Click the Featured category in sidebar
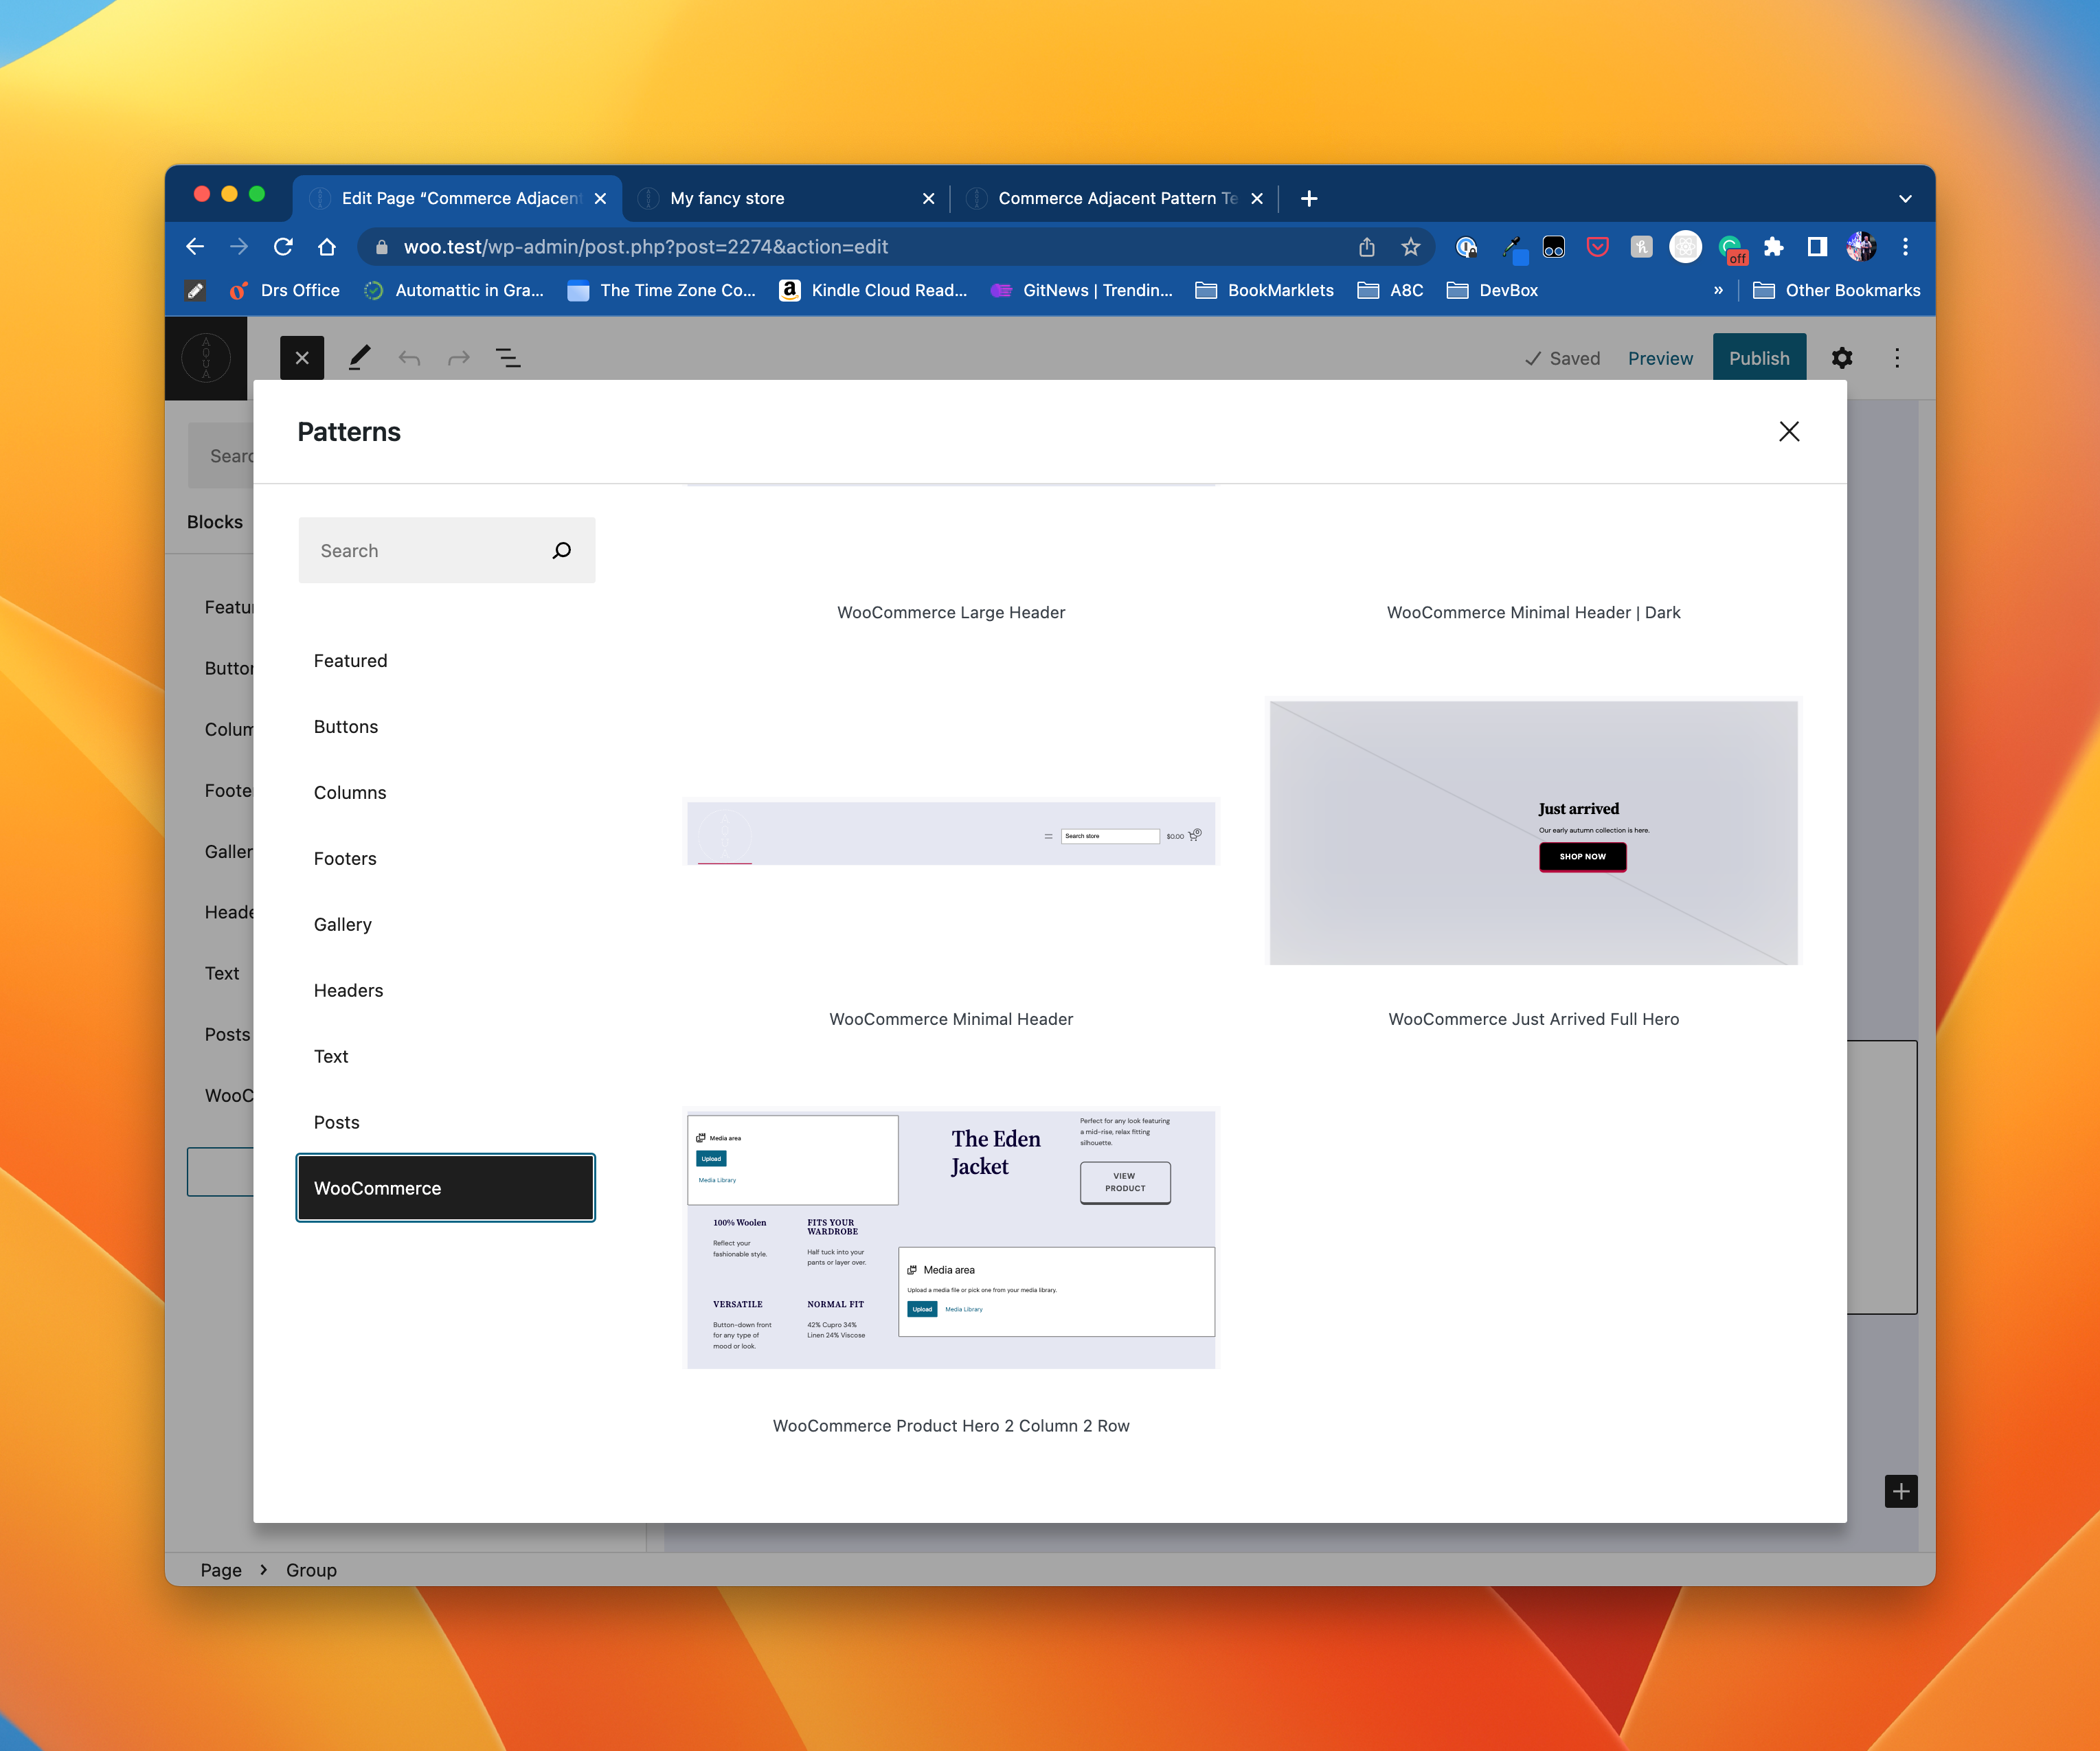 tap(349, 659)
